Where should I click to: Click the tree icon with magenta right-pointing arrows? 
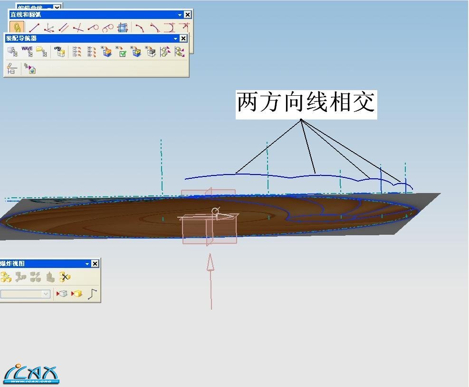165,52
